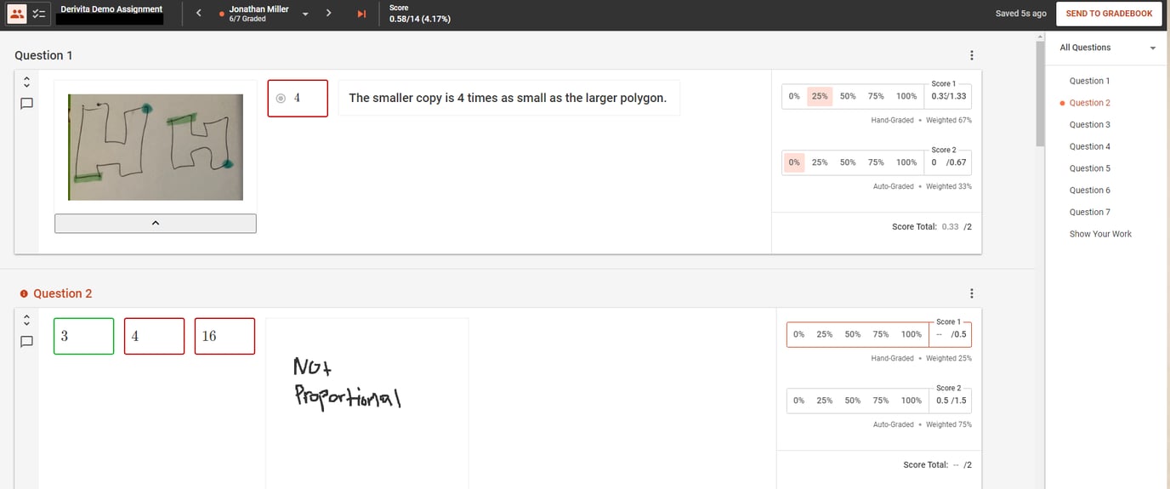Open the checklist view icon
The image size is (1170, 489).
(39, 14)
